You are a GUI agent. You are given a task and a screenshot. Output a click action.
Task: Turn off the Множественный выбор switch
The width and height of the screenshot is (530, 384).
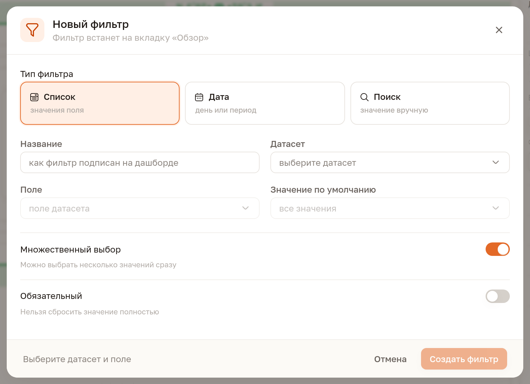(x=498, y=249)
